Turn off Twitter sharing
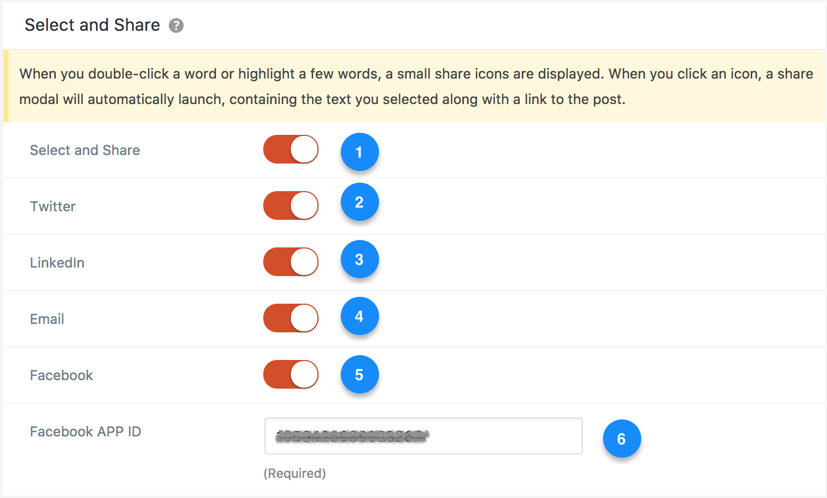Screen dimensions: 827x498 (290, 205)
